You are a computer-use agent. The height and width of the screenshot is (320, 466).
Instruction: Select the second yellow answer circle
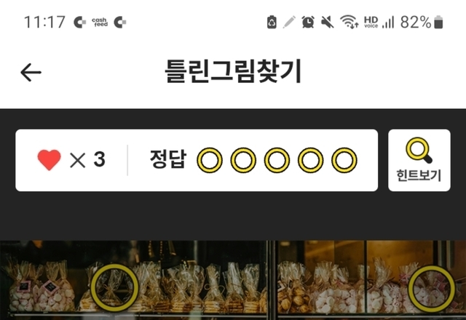(243, 160)
